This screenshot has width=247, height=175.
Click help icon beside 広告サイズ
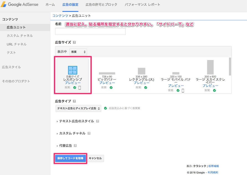(74, 43)
